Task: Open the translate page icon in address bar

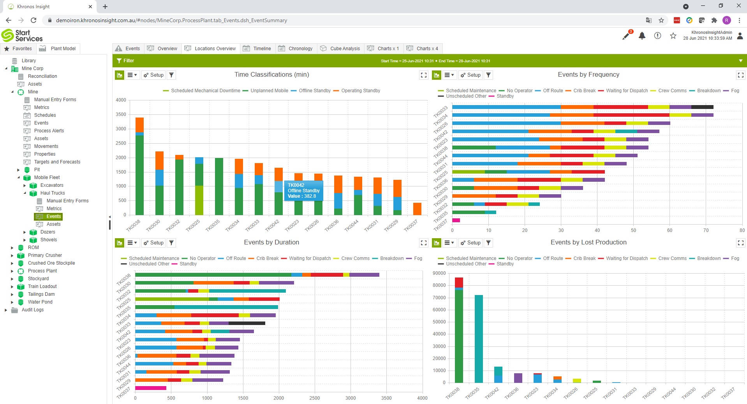Action: tap(649, 20)
